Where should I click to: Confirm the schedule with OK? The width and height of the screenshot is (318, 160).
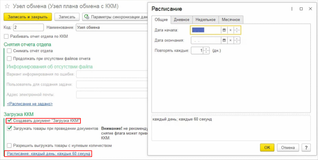pos(267,147)
